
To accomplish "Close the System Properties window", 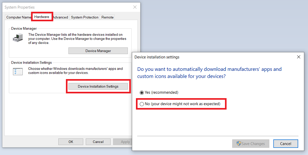I will point(135,7).
